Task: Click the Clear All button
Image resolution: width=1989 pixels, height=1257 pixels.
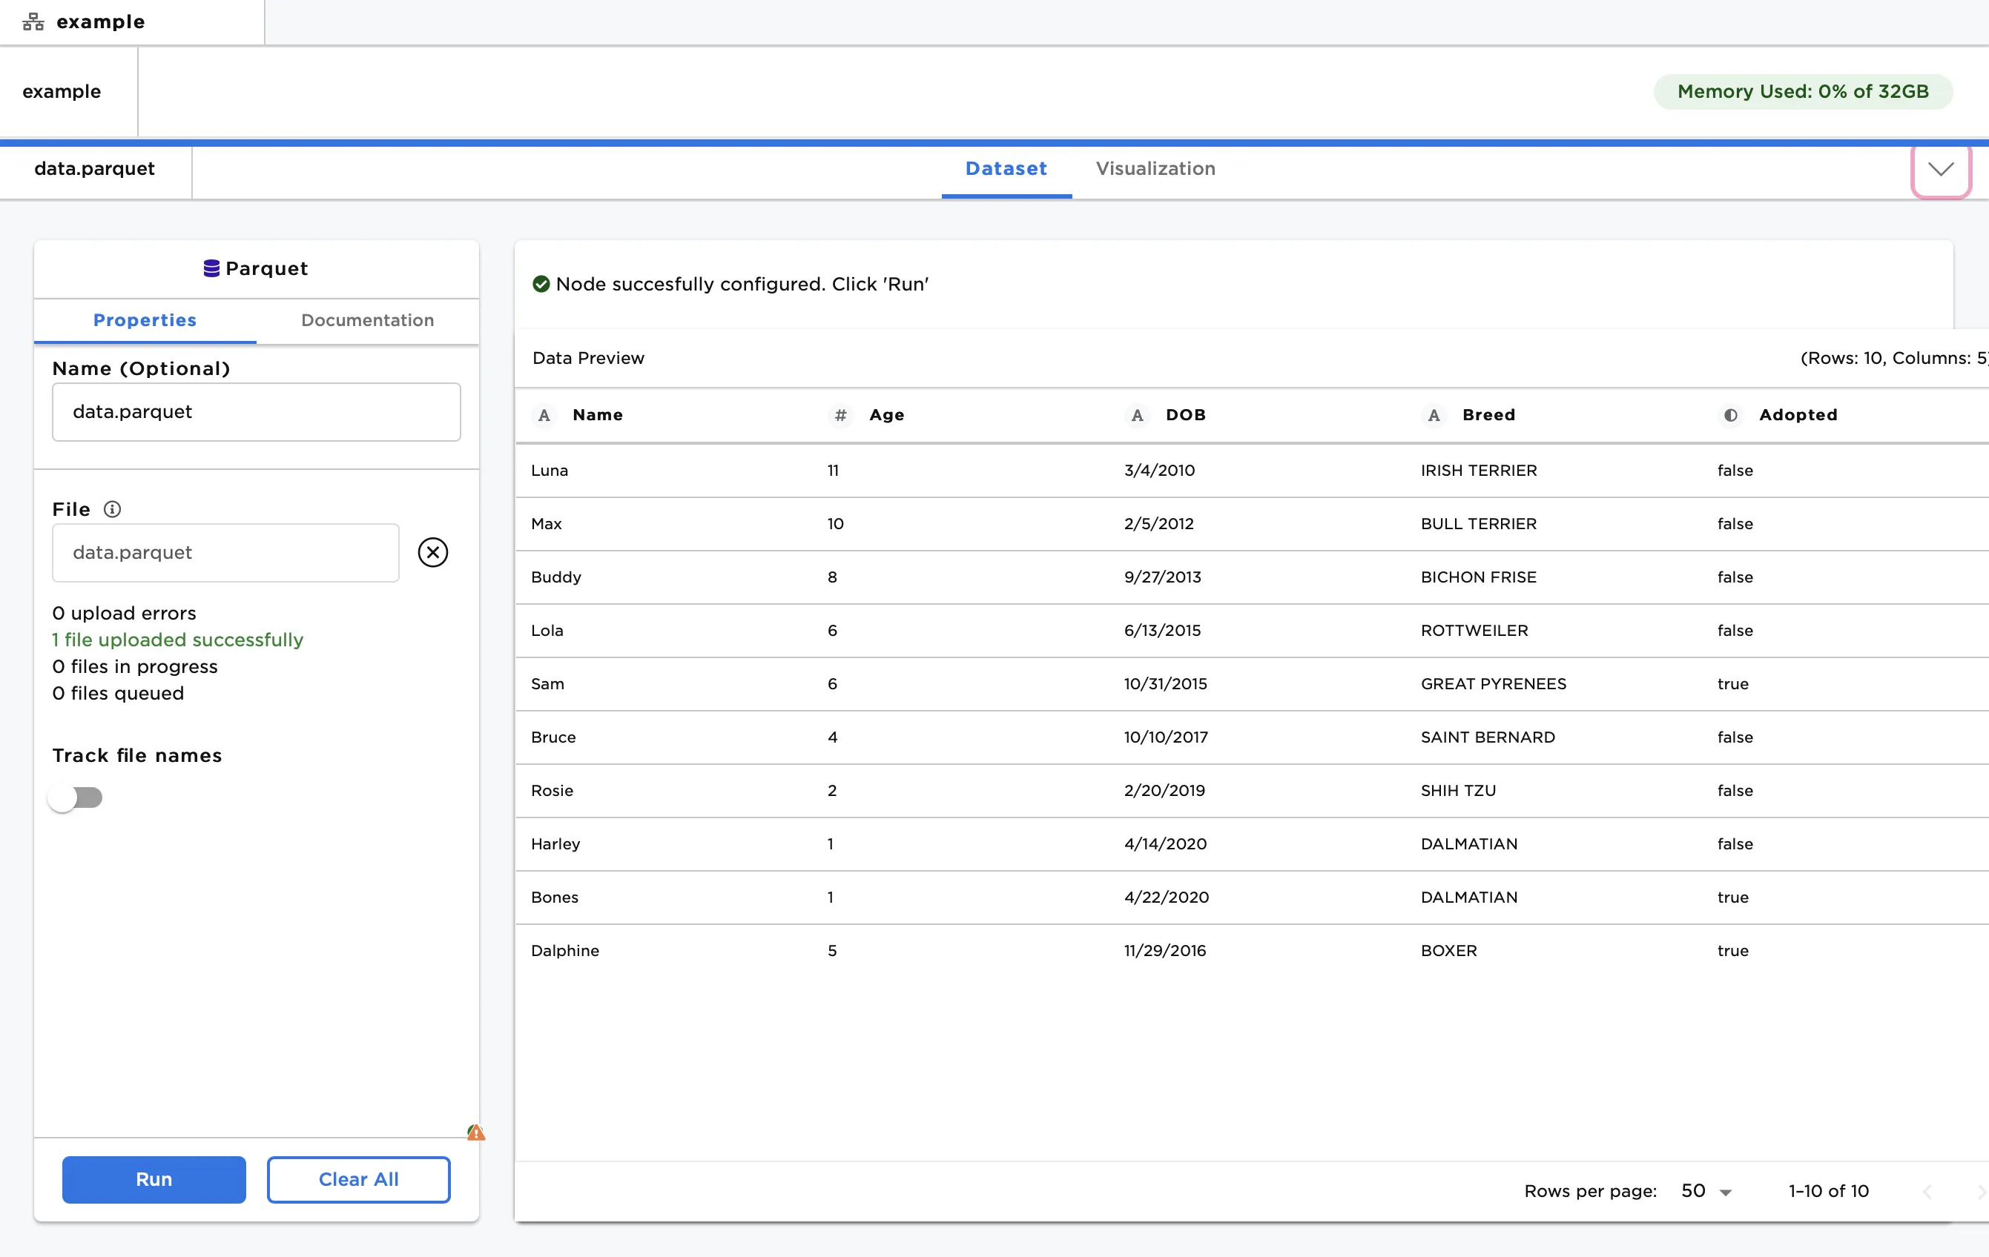Action: tap(358, 1179)
